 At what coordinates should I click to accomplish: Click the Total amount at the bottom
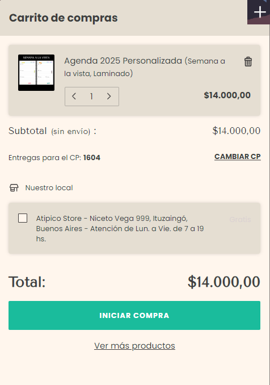[224, 282]
